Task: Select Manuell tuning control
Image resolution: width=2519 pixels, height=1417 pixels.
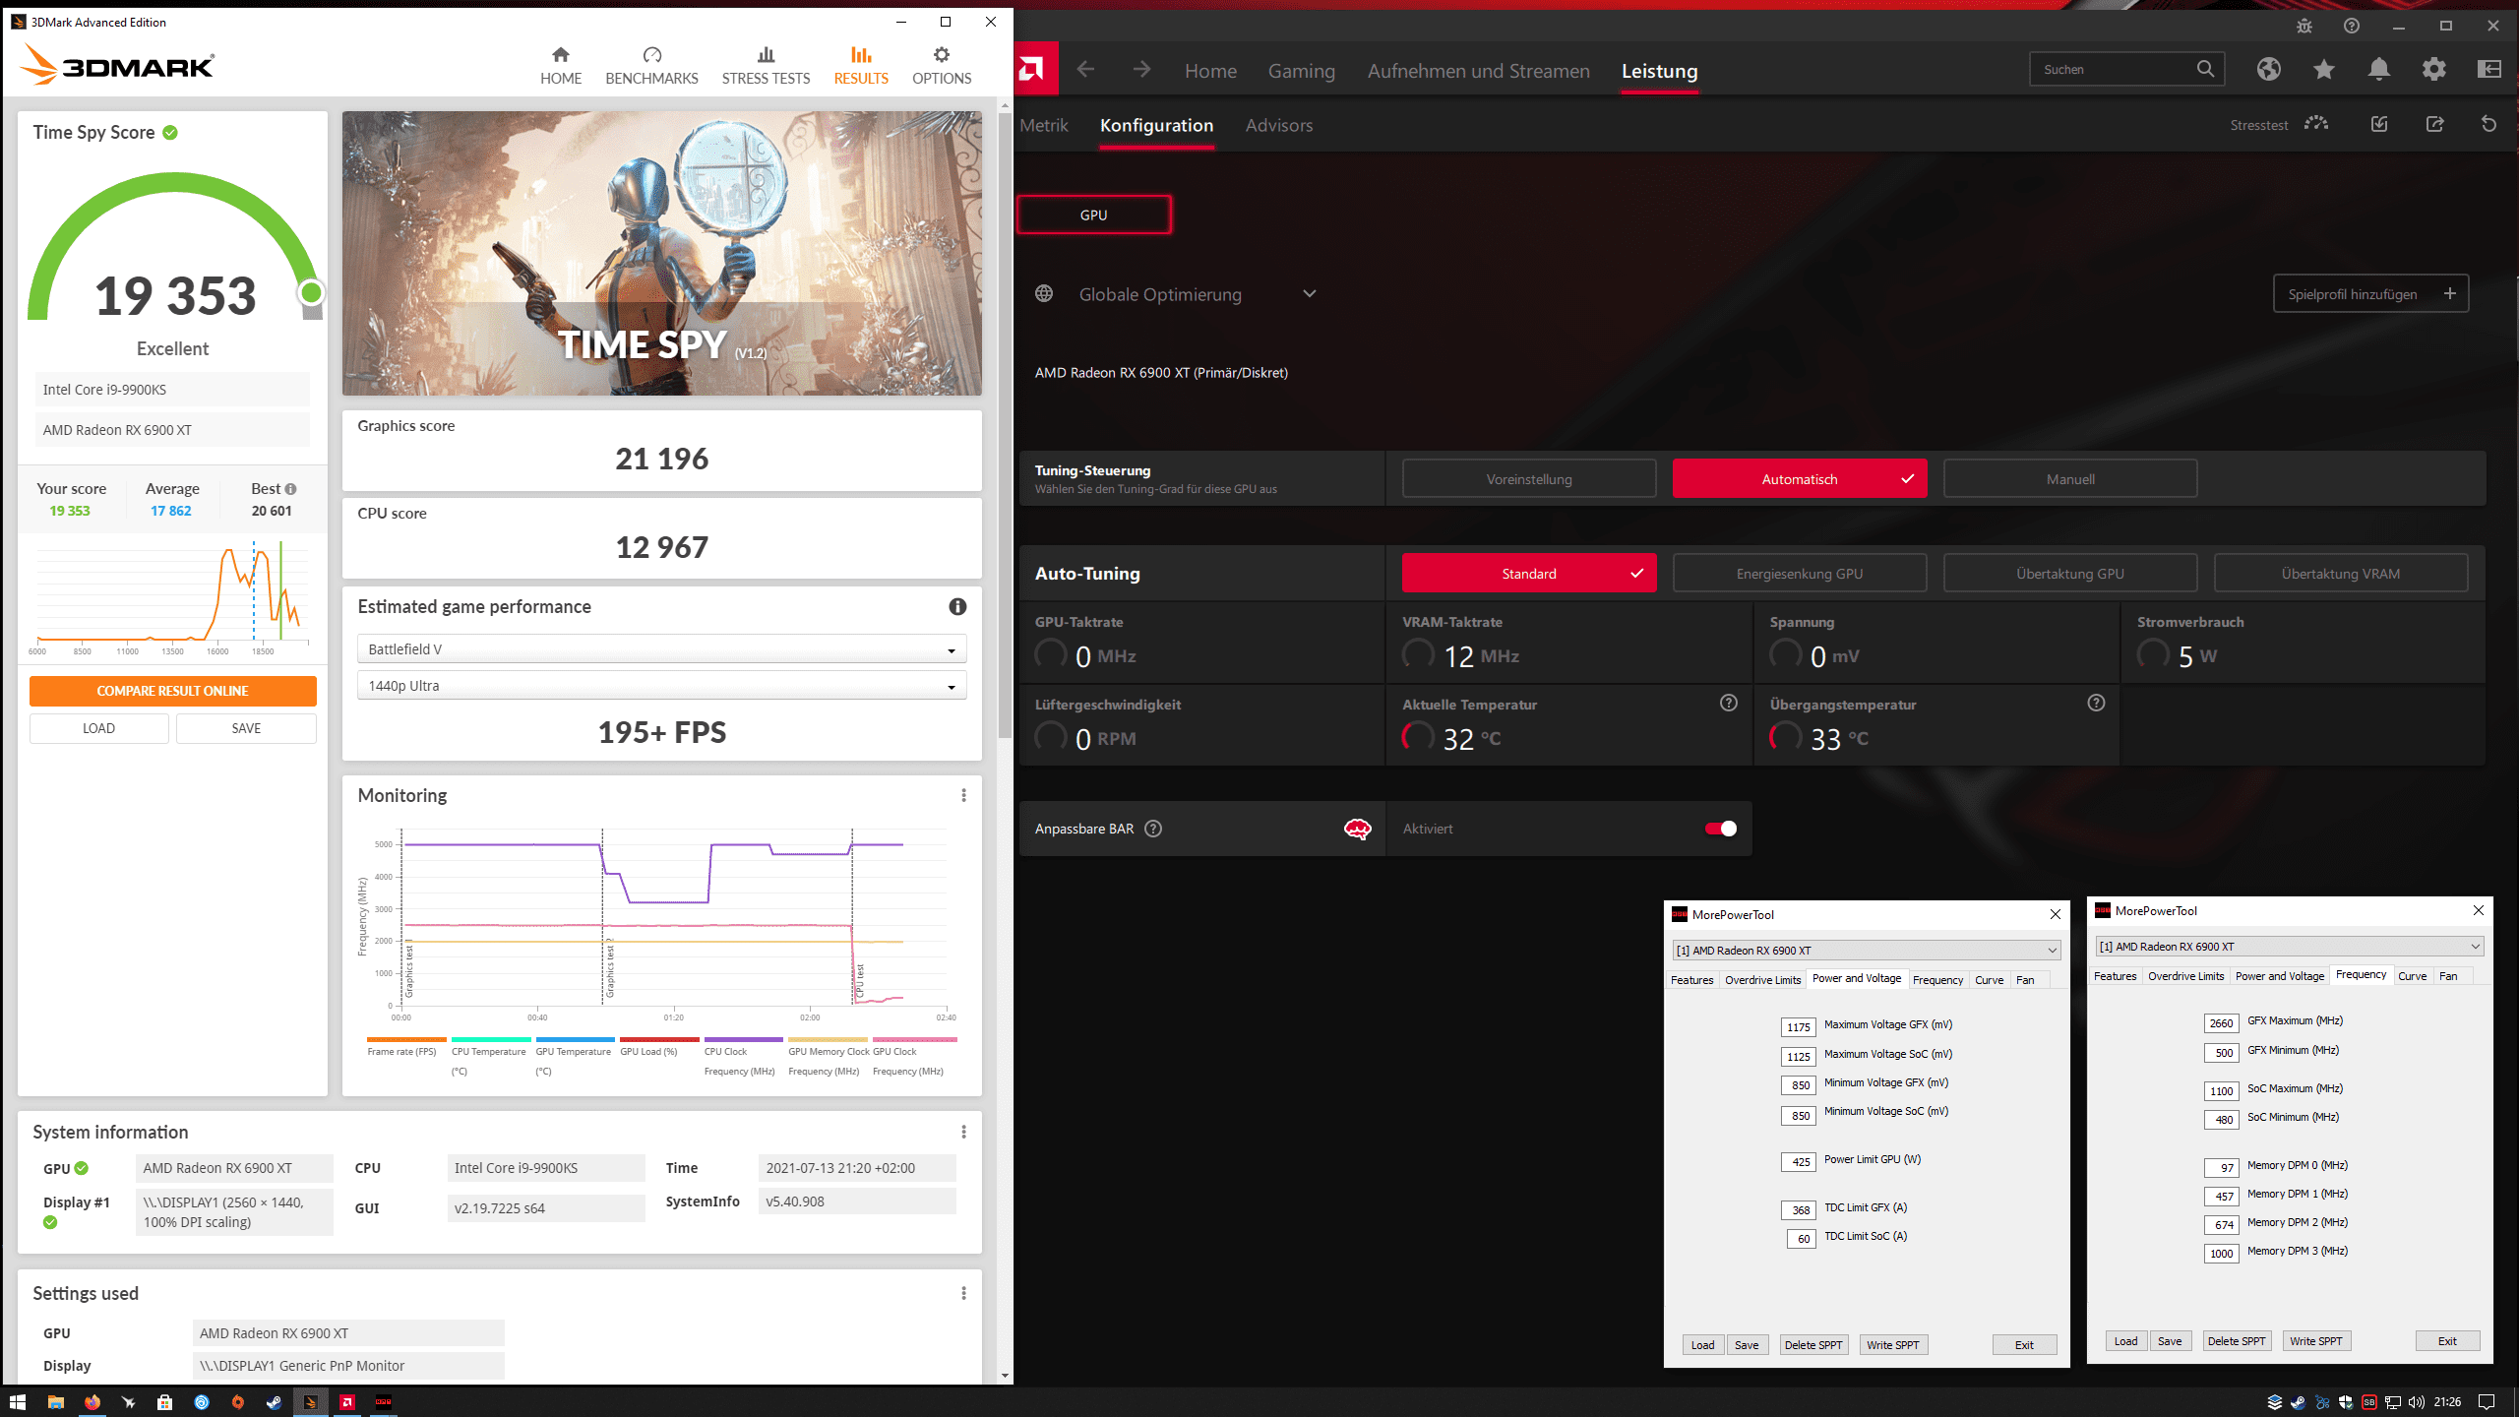Action: 2070,478
